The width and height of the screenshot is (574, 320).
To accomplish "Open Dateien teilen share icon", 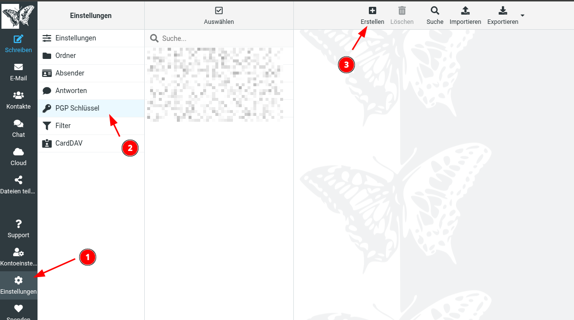I will 19,180.
